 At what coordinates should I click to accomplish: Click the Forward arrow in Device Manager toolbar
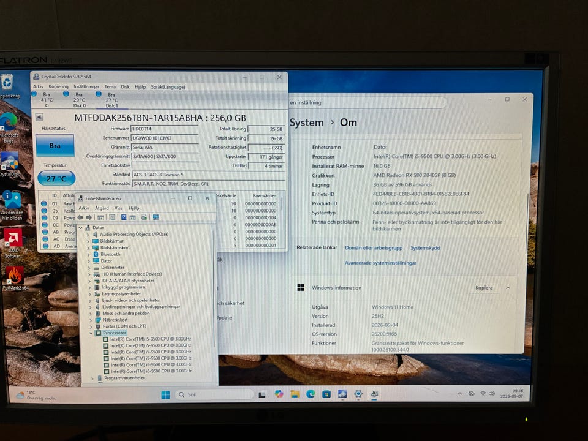pyautogui.click(x=89, y=217)
